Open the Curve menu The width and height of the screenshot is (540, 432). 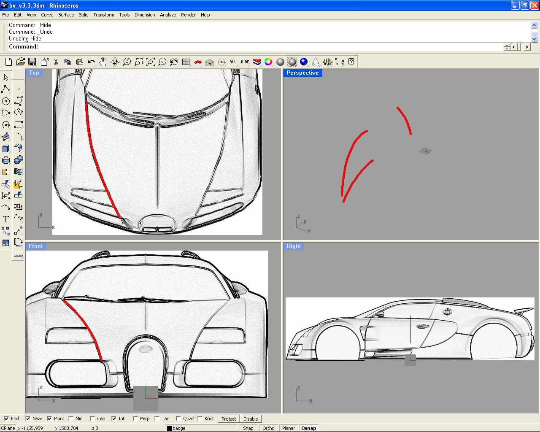pyautogui.click(x=47, y=15)
